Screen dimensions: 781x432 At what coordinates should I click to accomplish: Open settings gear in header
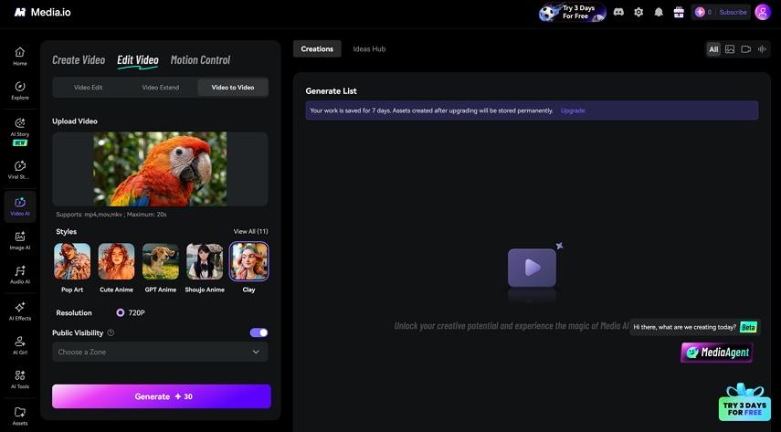639,13
